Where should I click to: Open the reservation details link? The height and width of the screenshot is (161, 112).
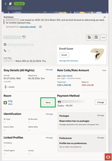pos(28,27)
